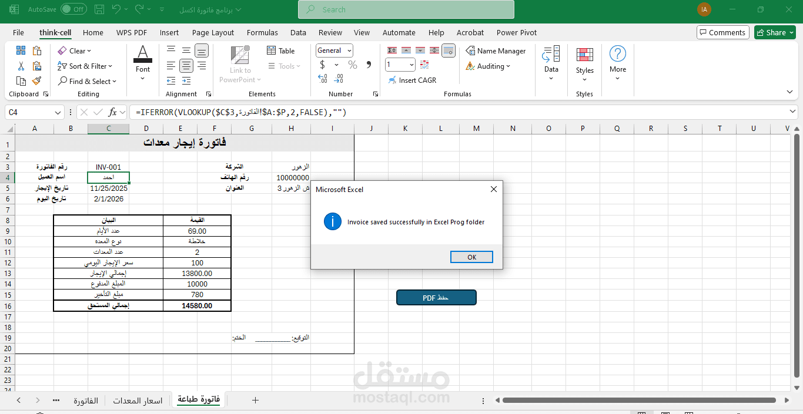Open the General number format combo box
Image resolution: width=803 pixels, height=414 pixels.
click(x=334, y=51)
